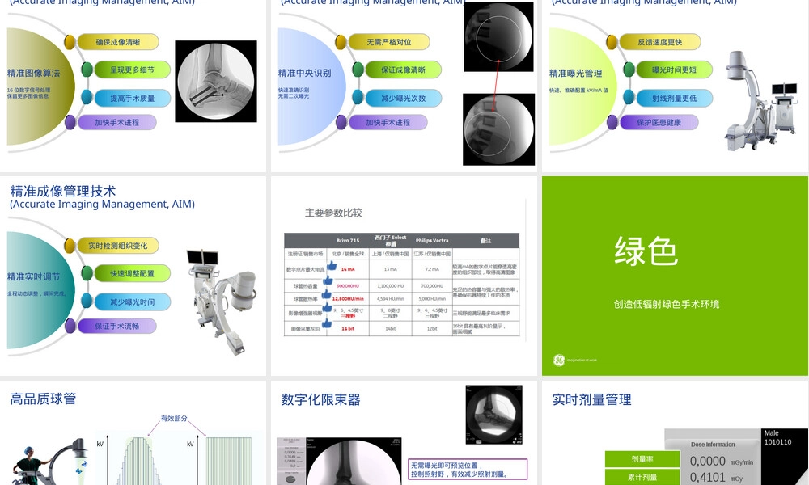Screen dimensions: 809x485
Task: Click the Philips Vectra table column header
Action: click(x=432, y=241)
